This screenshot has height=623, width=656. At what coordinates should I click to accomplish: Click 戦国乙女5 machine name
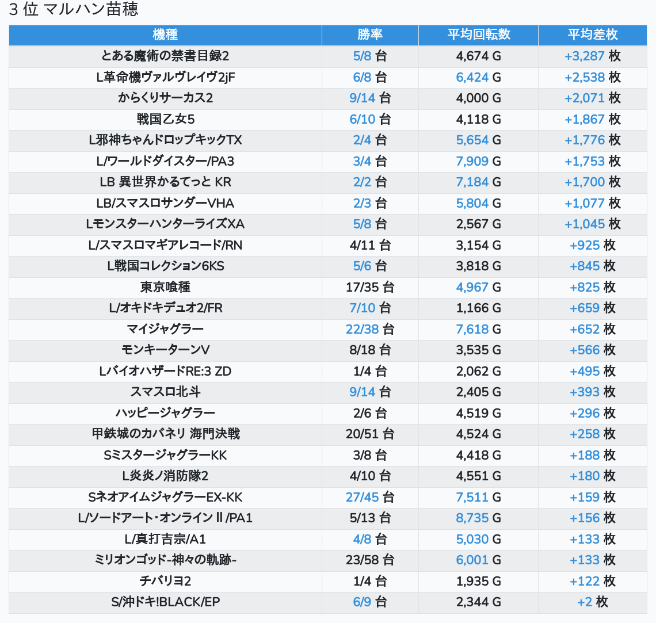(x=165, y=119)
